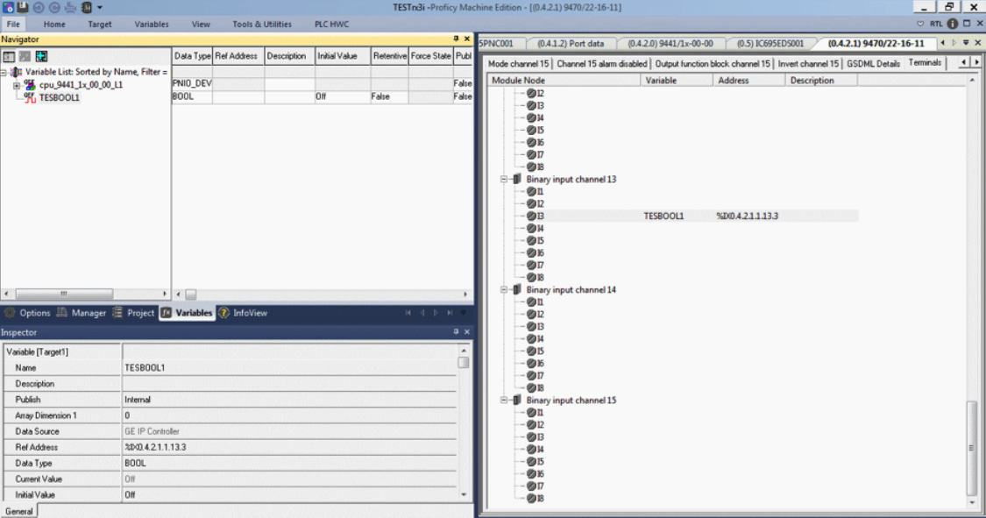Click the editor tab list dropdown arrow
This screenshot has width=986, height=518.
coord(966,43)
